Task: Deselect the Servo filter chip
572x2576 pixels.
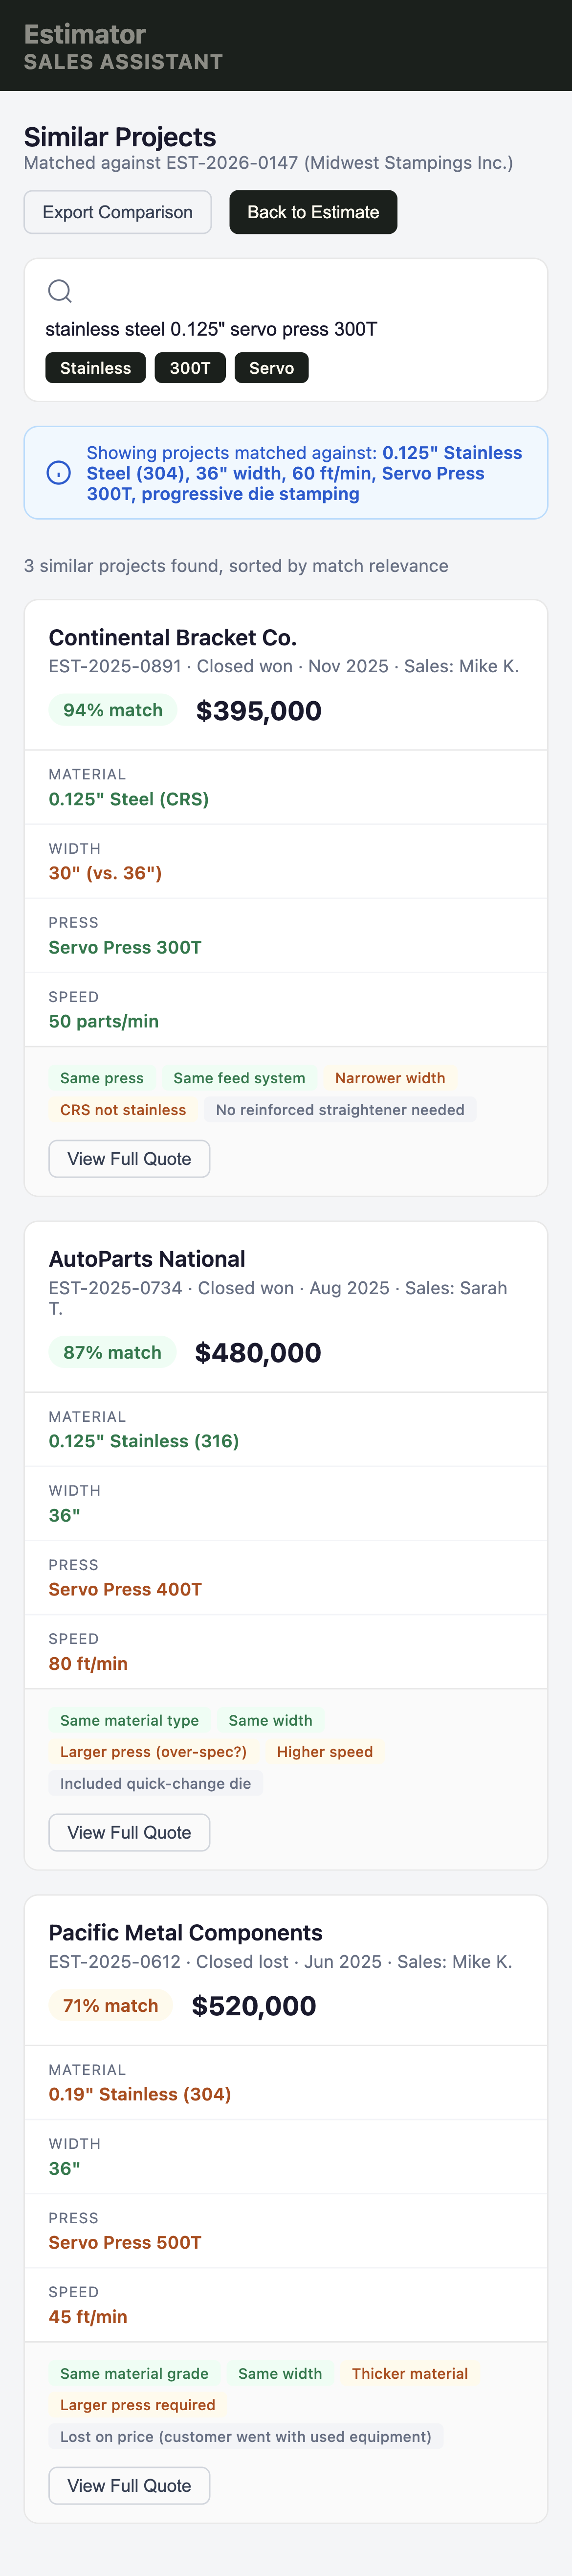Action: coord(271,368)
